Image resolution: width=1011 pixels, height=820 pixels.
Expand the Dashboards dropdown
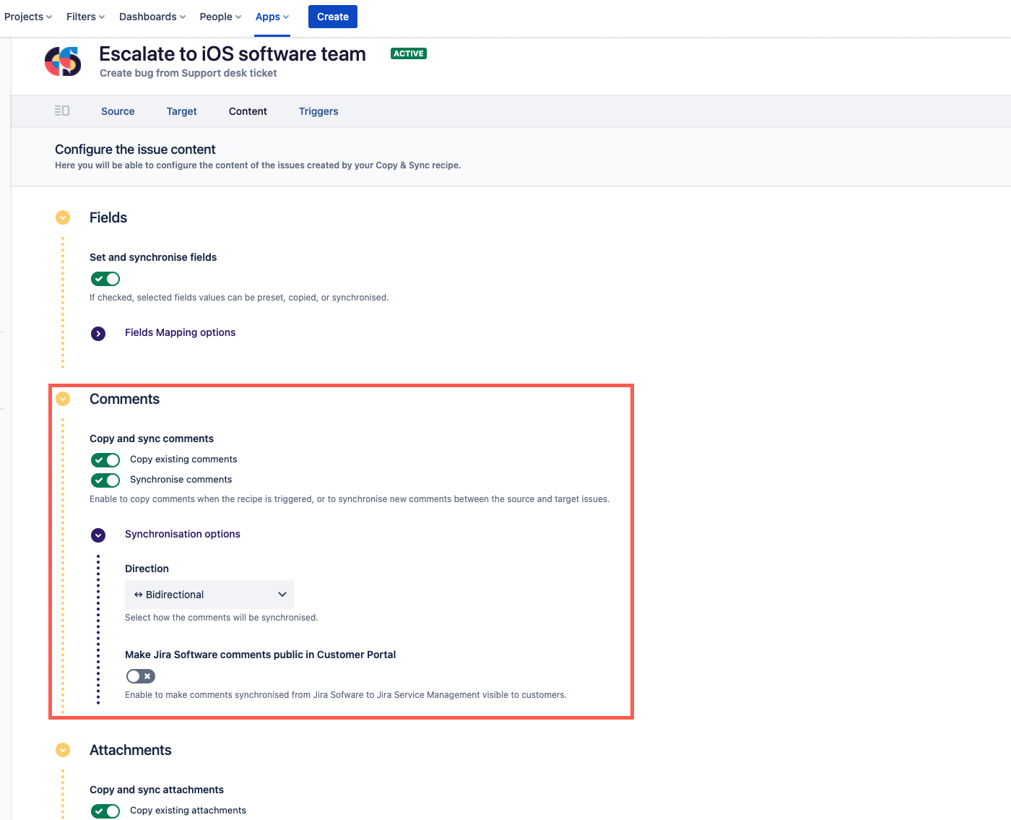pos(151,16)
